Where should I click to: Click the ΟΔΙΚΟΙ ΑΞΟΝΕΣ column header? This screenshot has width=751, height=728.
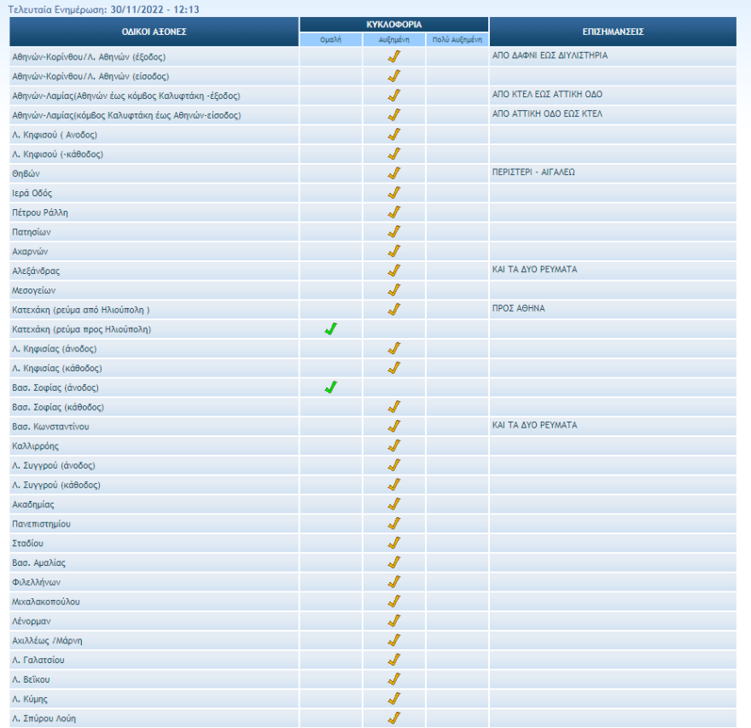point(154,32)
